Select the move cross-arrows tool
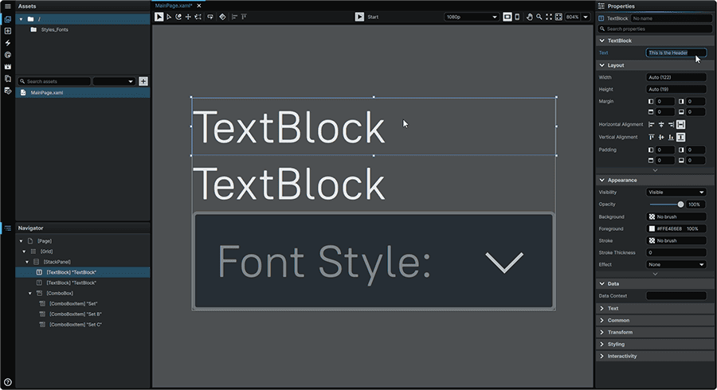 [188, 17]
